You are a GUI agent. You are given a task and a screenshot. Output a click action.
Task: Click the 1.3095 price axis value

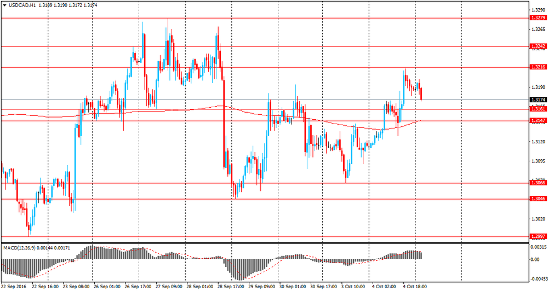pyautogui.click(x=538, y=161)
